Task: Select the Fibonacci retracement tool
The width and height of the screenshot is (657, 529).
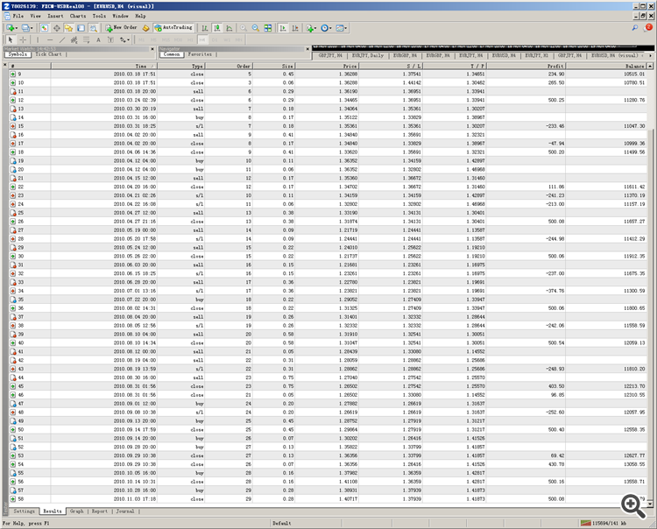Action: (87, 39)
